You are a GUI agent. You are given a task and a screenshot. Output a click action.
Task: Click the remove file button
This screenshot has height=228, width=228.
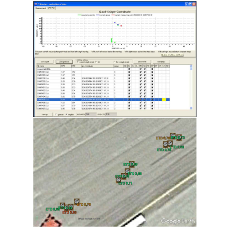click(142, 62)
